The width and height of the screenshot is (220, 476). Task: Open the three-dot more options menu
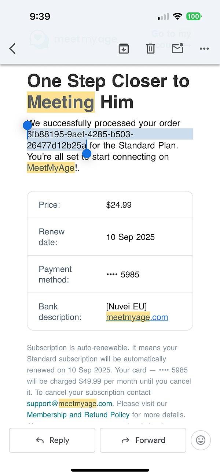tap(204, 48)
